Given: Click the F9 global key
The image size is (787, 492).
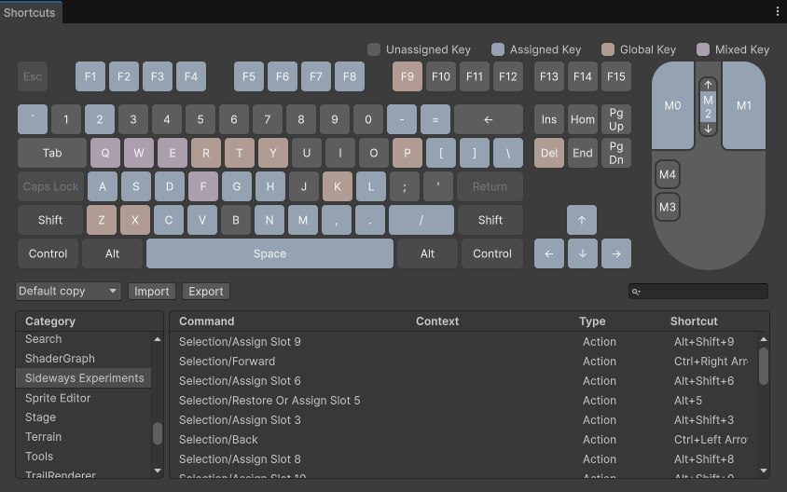Looking at the screenshot, I should pyautogui.click(x=407, y=76).
